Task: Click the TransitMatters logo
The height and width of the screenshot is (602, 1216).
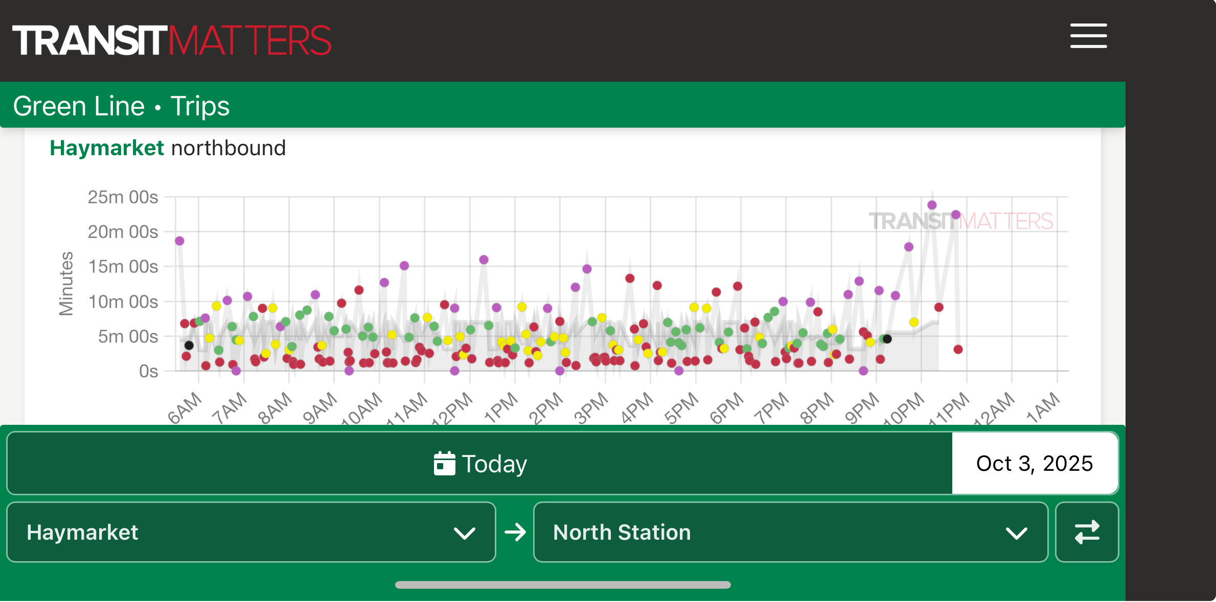Action: pos(172,40)
